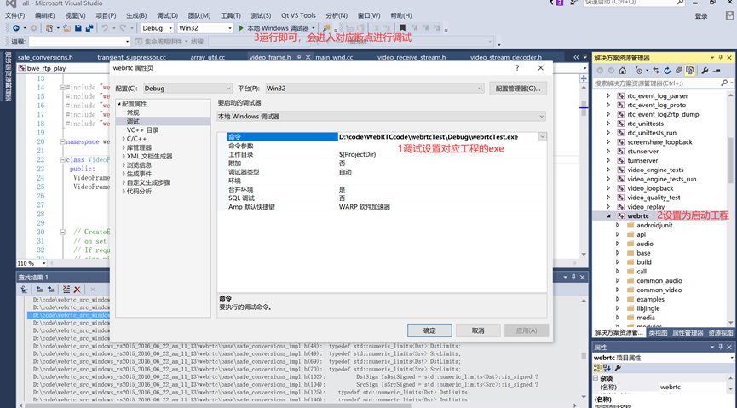This screenshot has width=737, height=408.
Task: Select the 工作目录 property row
Action: 382,154
